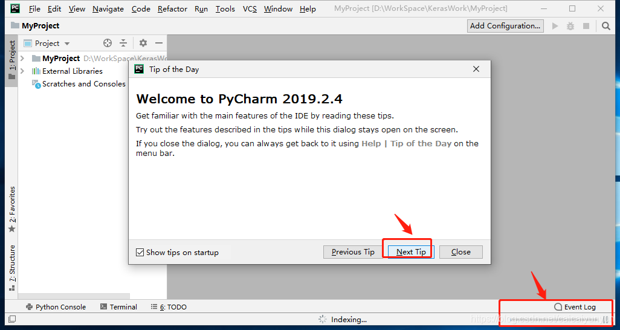Click Add Configuration button

tap(505, 26)
